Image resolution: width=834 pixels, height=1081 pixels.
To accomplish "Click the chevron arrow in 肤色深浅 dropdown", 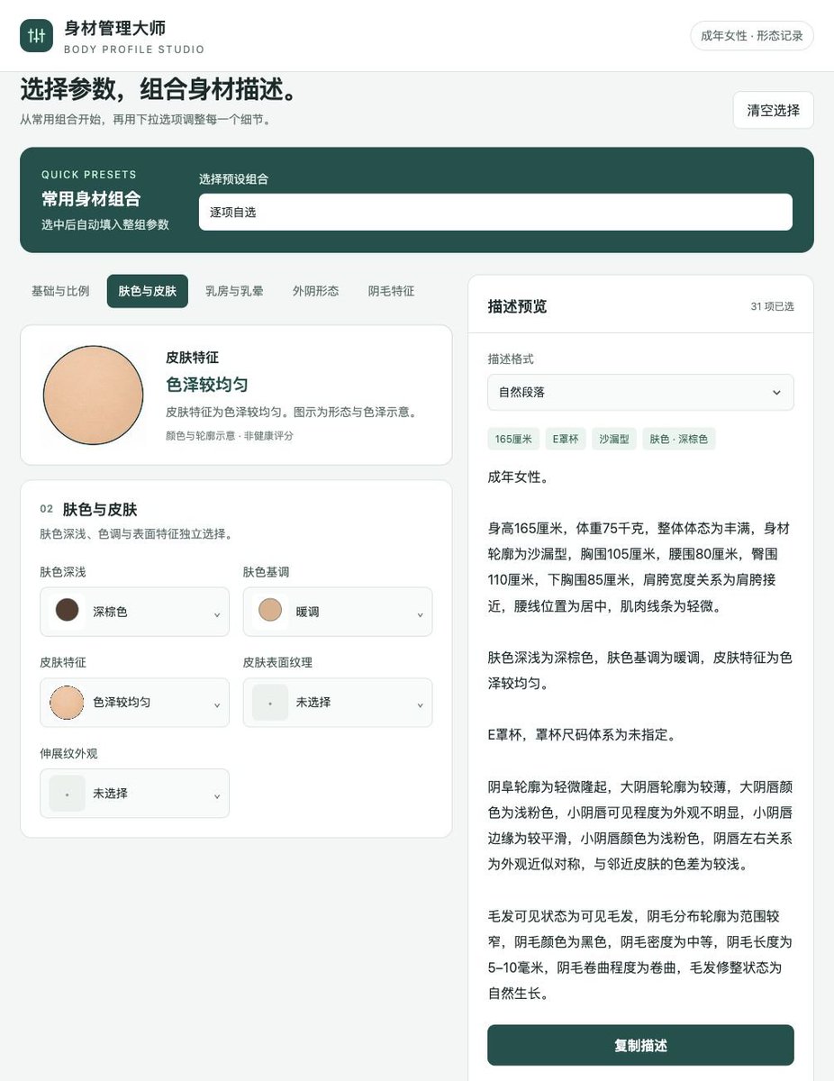I will [217, 614].
